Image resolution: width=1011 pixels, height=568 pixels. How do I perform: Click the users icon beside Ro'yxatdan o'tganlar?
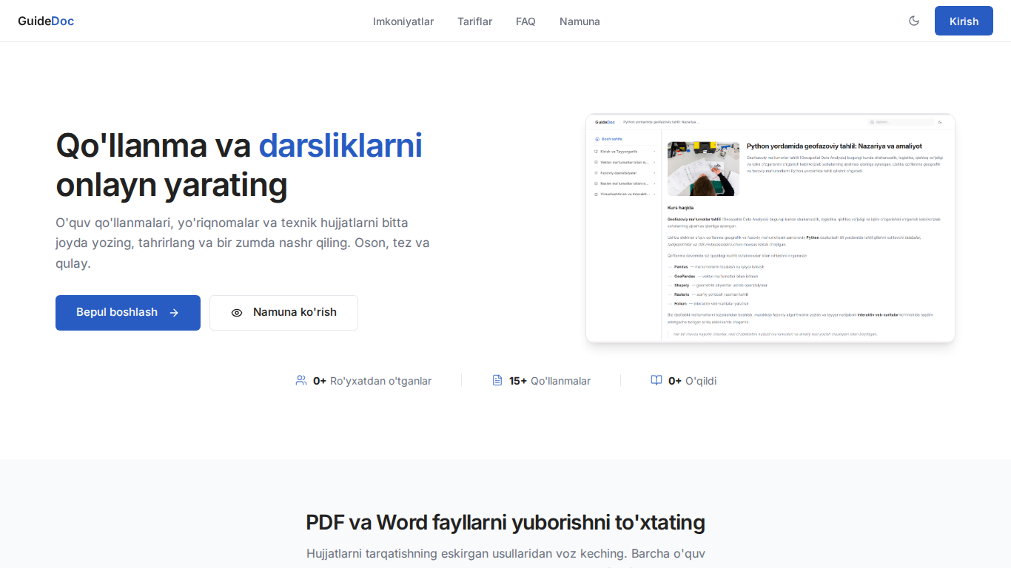coord(301,380)
